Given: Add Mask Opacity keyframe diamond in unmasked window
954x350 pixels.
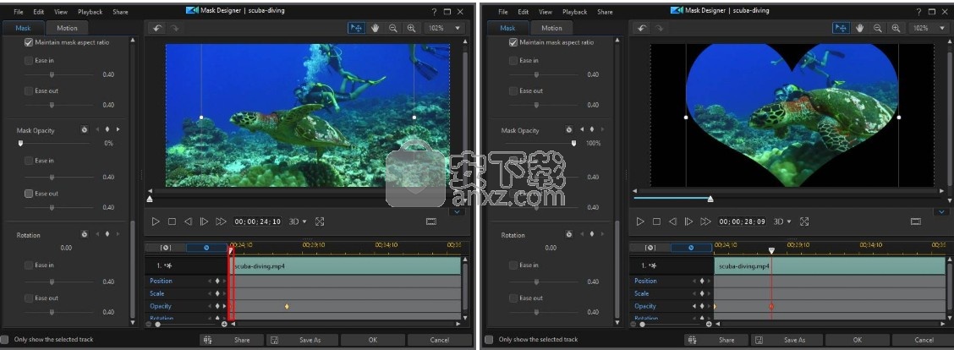Looking at the screenshot, I should click(x=107, y=129).
